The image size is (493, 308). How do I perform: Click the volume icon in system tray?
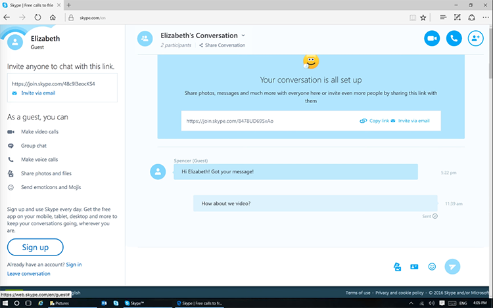click(x=431, y=303)
